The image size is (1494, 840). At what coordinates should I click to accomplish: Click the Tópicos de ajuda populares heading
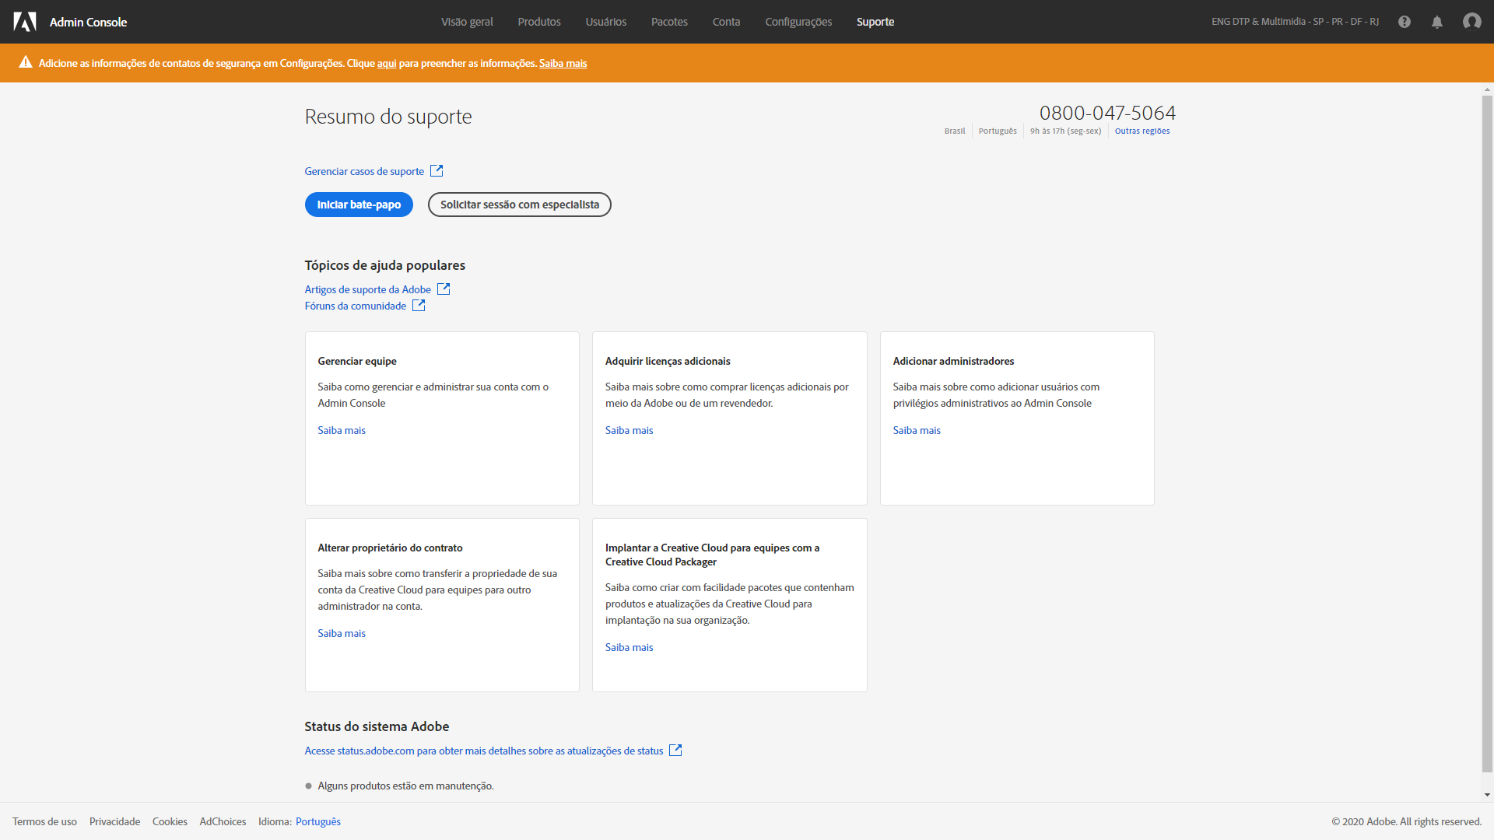[x=385, y=265]
